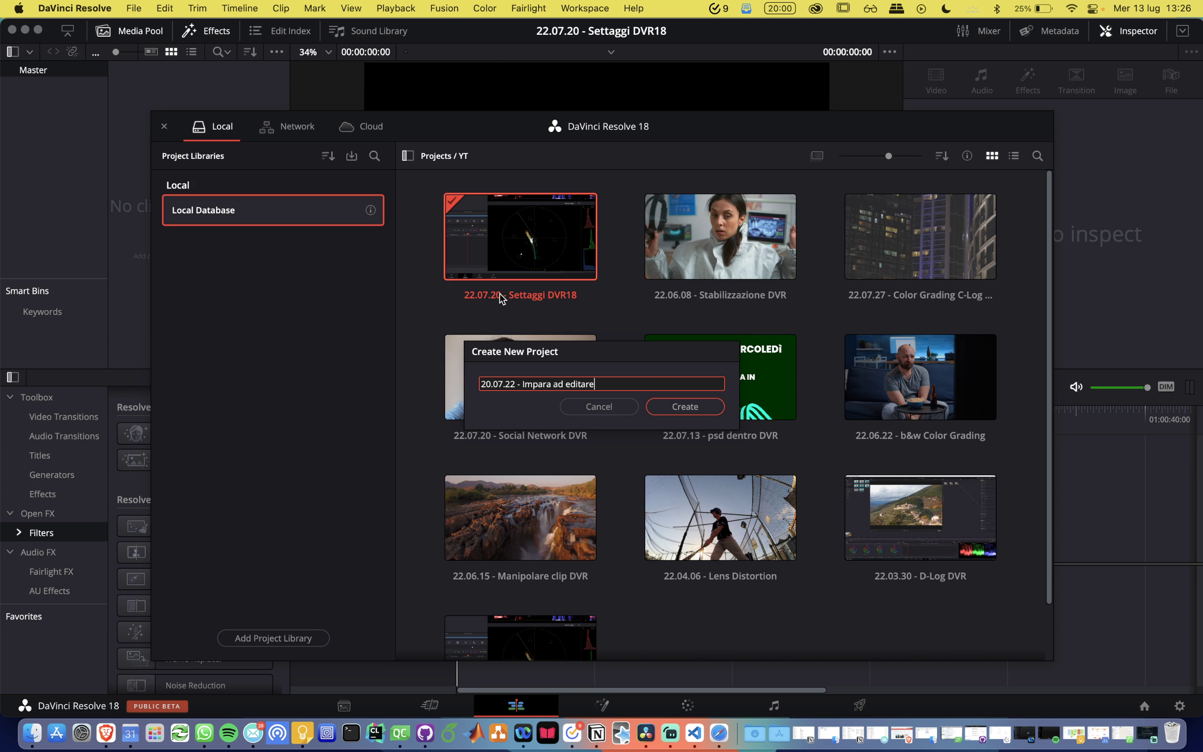This screenshot has height=752, width=1203.
Task: Open the Deliver page
Action: tap(859, 705)
